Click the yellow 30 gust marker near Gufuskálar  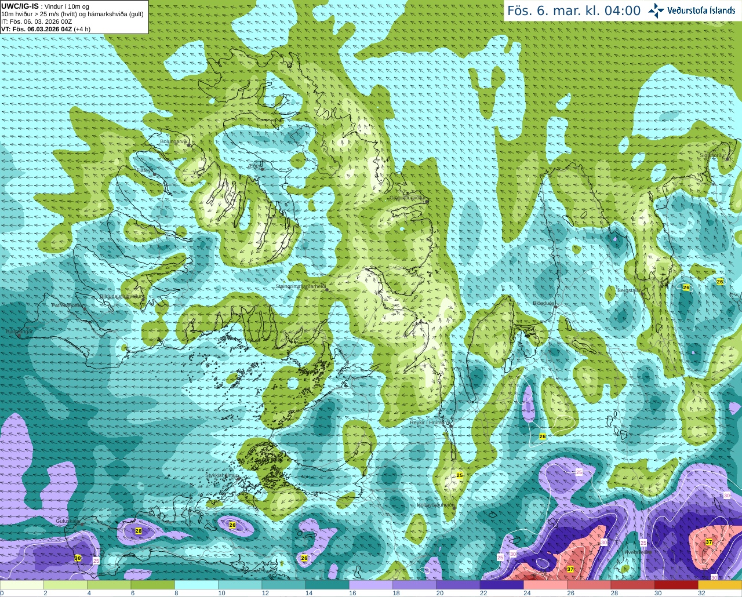click(78, 558)
